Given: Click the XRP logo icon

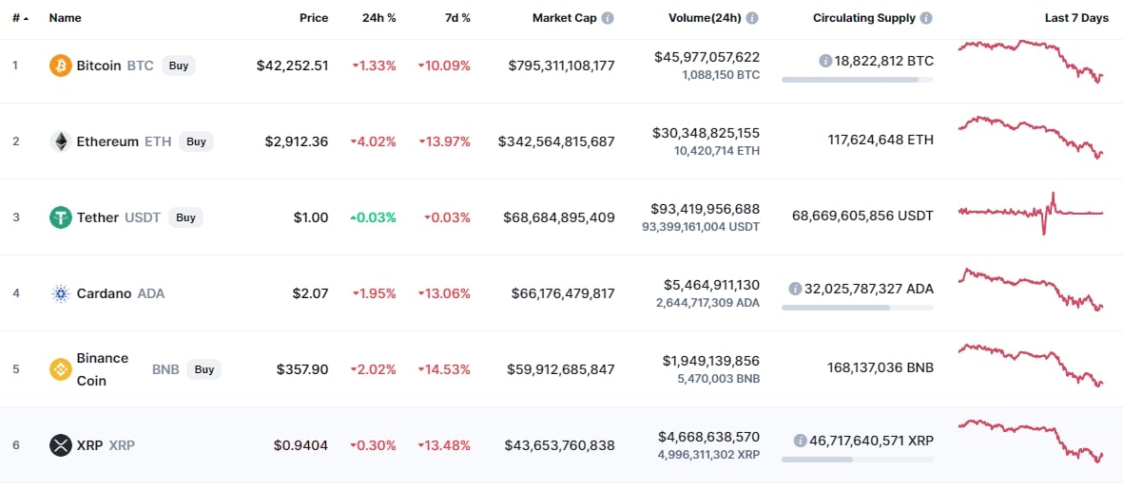Looking at the screenshot, I should [x=60, y=445].
